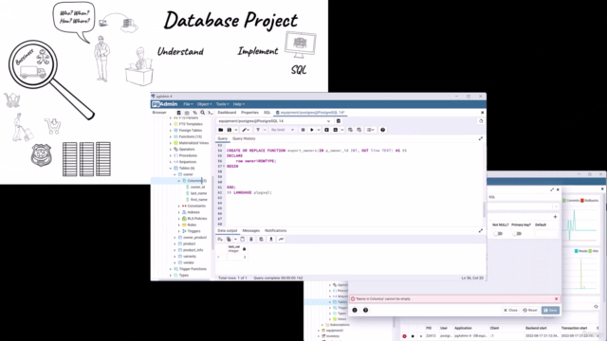Screen dimensions: 607x341
Task: Click the Save Data Changes icon
Action: pyautogui.click(x=262, y=240)
